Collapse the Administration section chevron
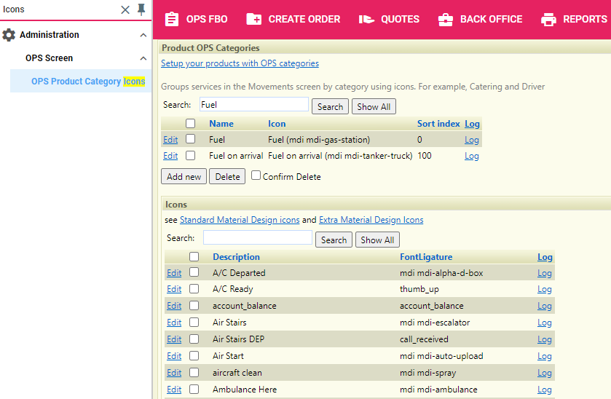This screenshot has height=399, width=611. tap(143, 35)
